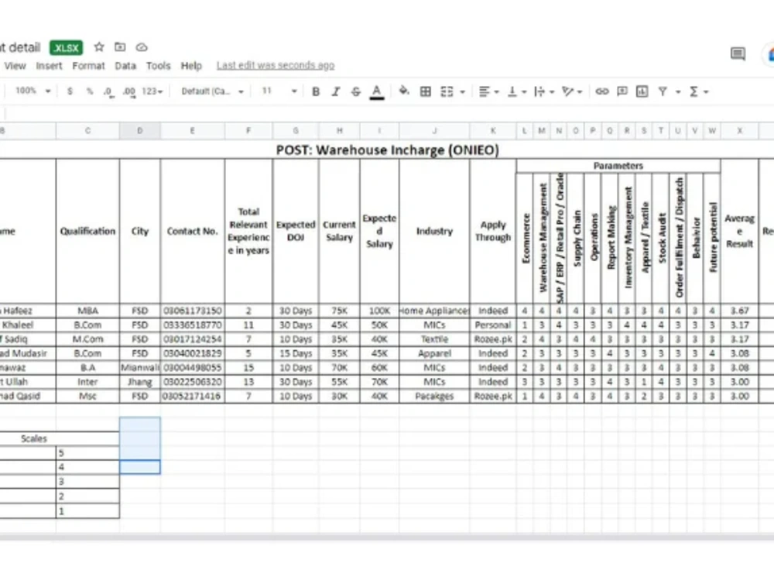This screenshot has width=774, height=581.
Task: Open the Format menu
Action: click(x=88, y=66)
